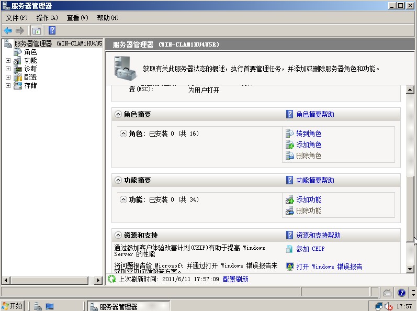Click the blue Help toolbar icon
This screenshot has width=417, height=311.
52,30
